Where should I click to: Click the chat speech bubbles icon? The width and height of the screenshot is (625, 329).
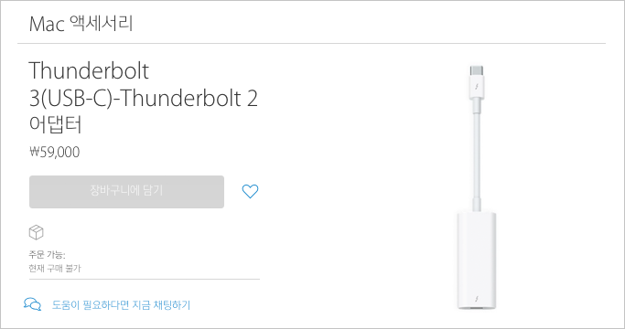pos(32,304)
